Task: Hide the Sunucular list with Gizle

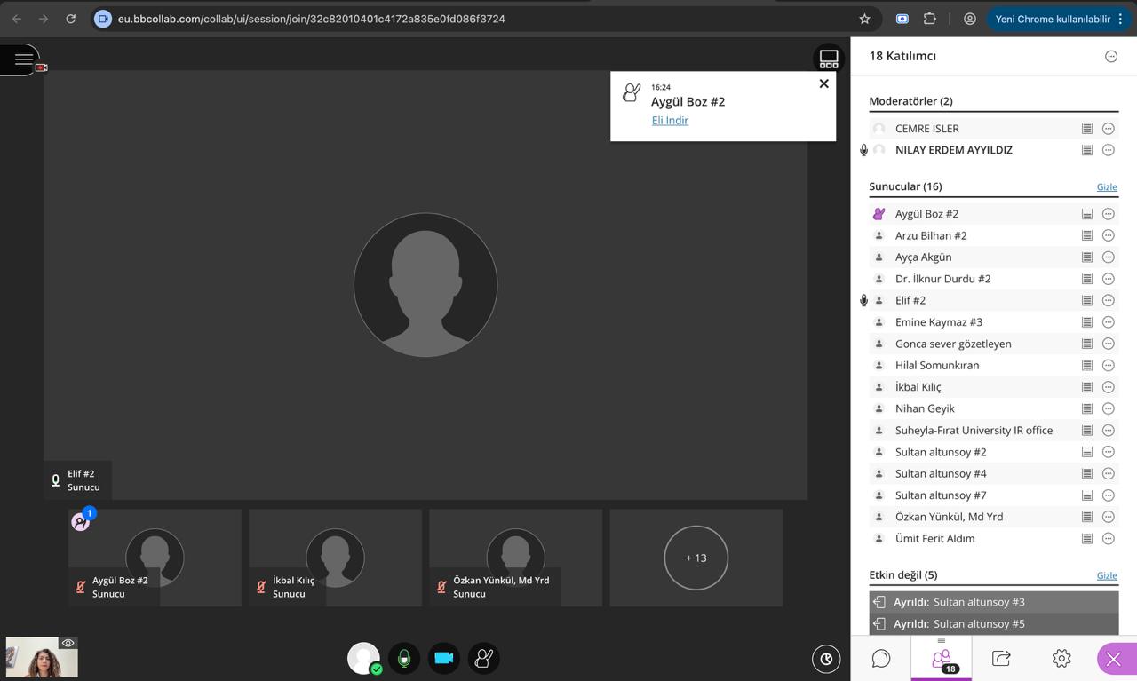Action: click(1106, 187)
